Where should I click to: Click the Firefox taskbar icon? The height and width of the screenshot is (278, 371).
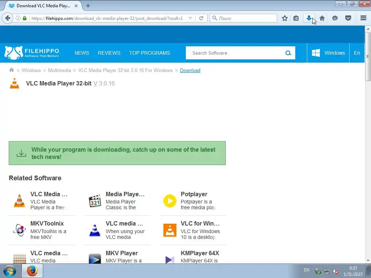pos(32,271)
